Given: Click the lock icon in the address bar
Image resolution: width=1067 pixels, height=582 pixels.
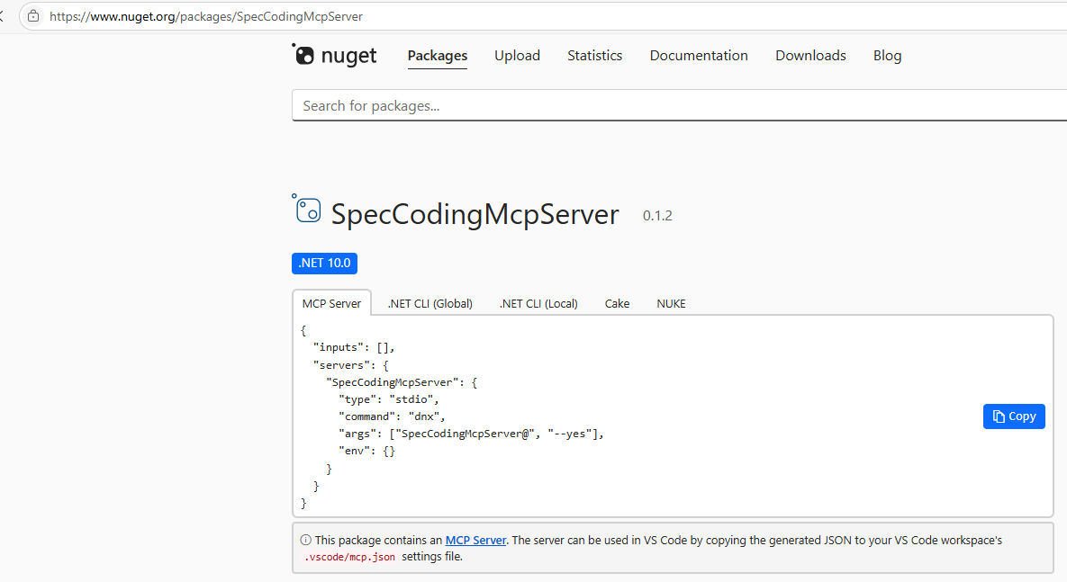Looking at the screenshot, I should pyautogui.click(x=32, y=16).
